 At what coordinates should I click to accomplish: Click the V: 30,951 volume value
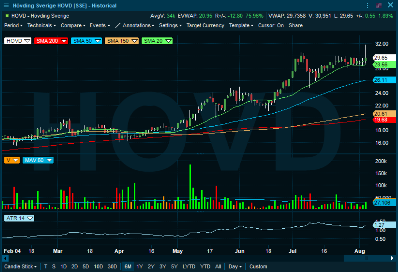320,16
